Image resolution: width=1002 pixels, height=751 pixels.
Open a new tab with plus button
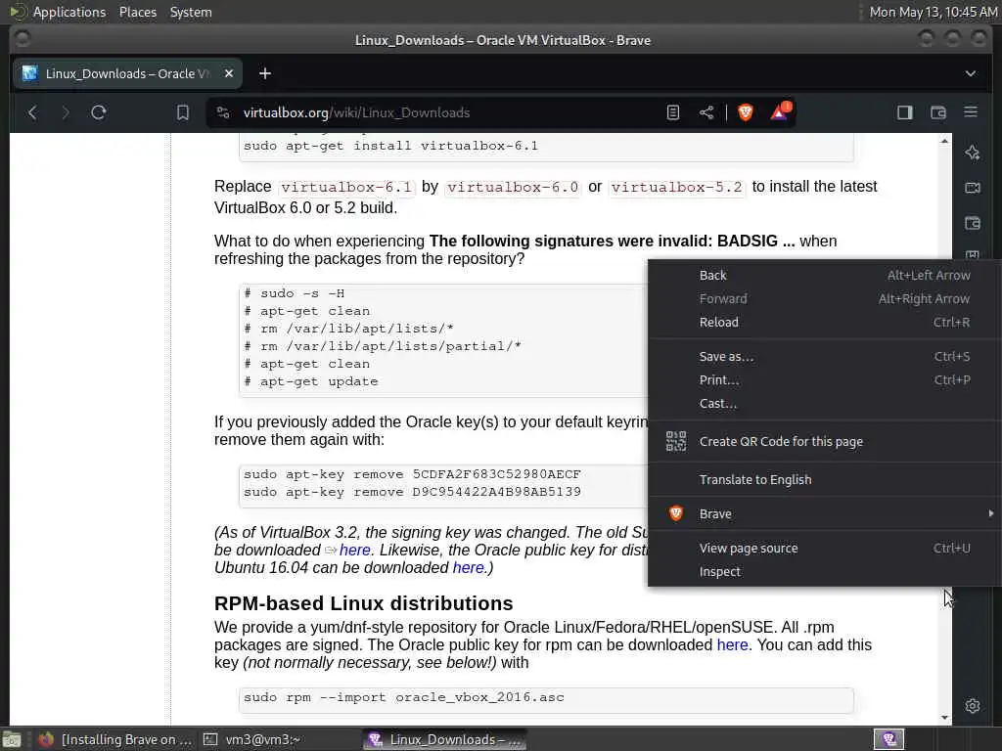coord(265,73)
